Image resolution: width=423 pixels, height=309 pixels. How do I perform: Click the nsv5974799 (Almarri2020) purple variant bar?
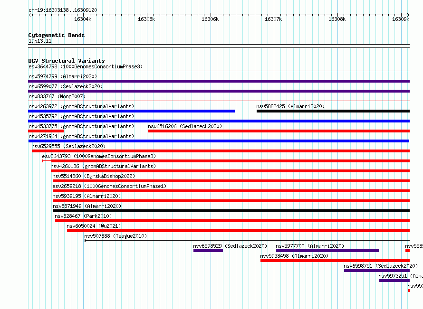pyautogui.click(x=219, y=81)
